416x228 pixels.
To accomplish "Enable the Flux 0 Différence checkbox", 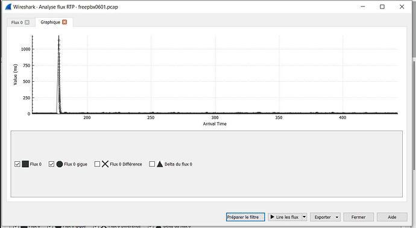I will pos(97,164).
